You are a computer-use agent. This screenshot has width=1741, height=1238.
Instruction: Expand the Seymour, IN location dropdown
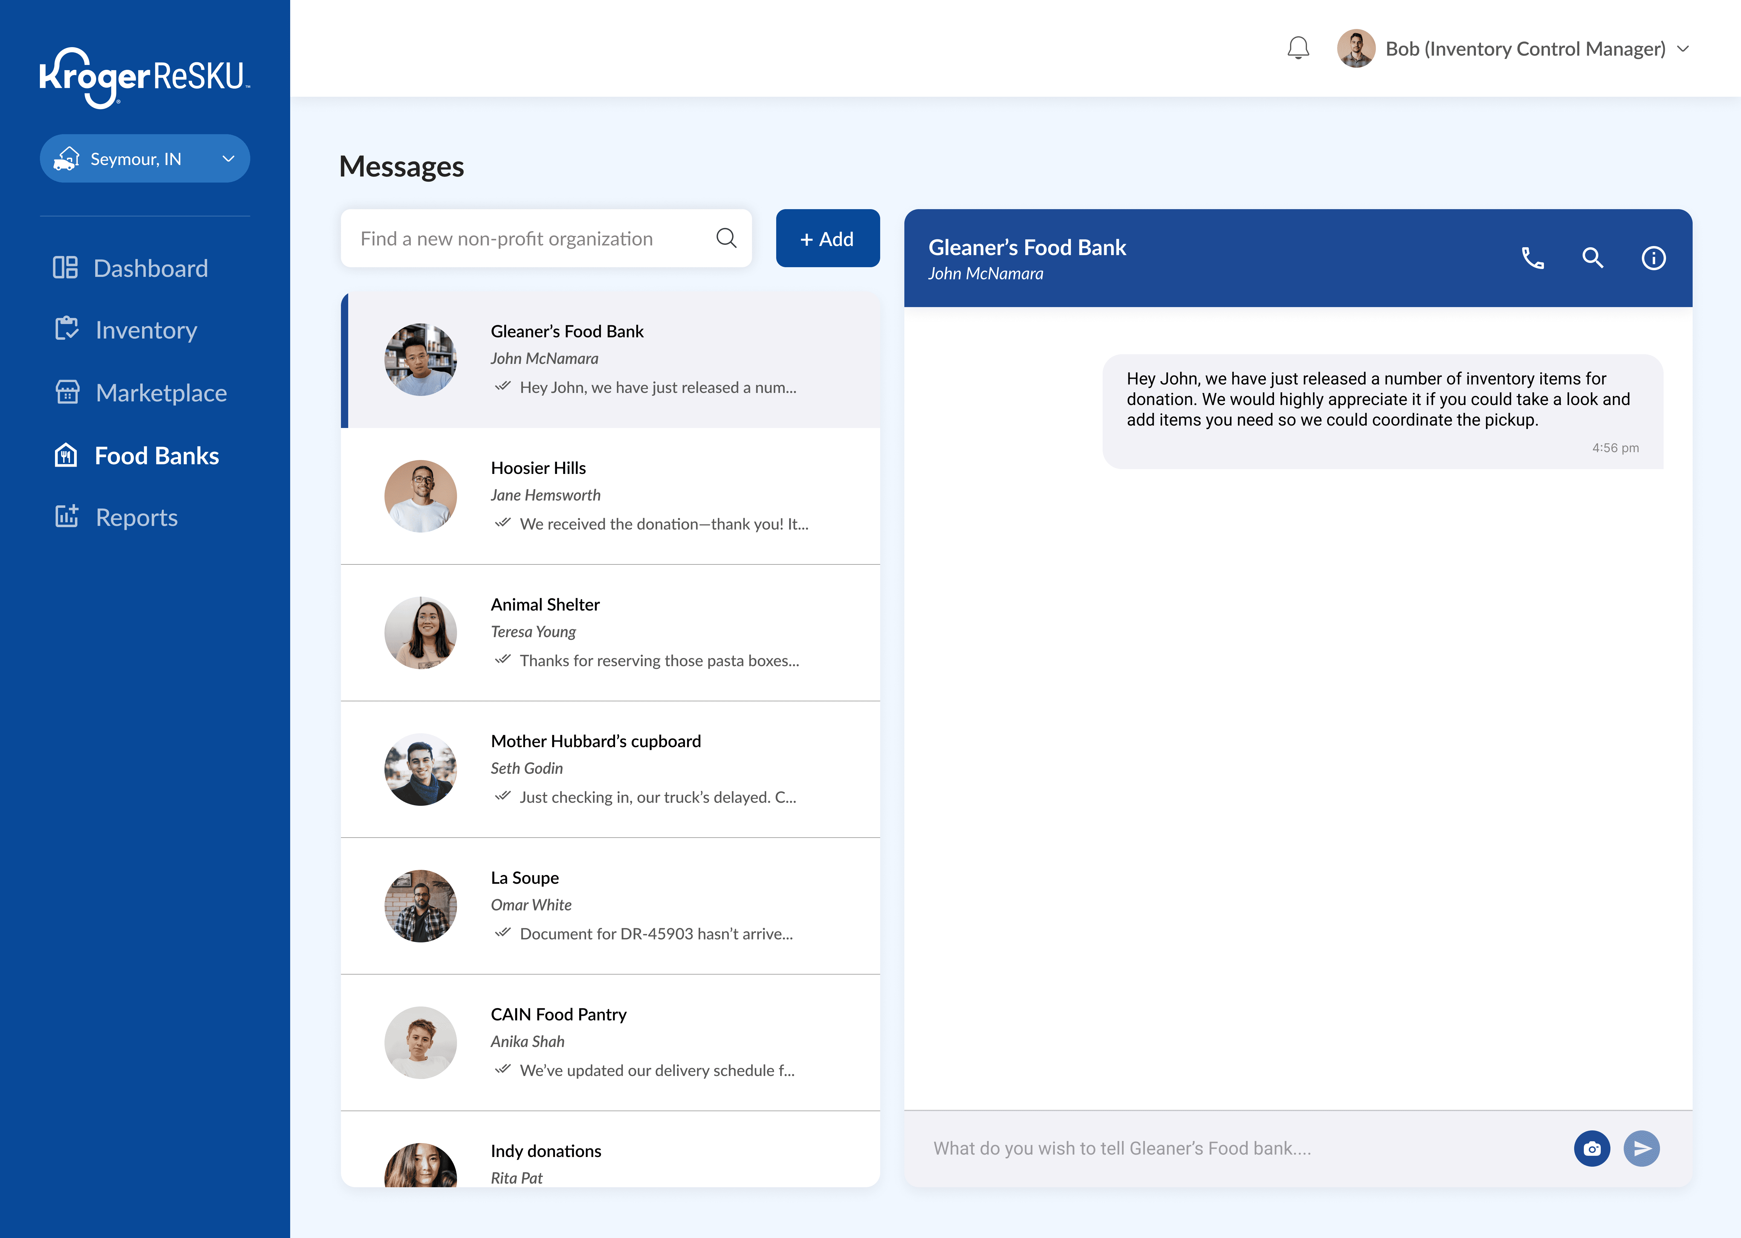click(x=145, y=159)
